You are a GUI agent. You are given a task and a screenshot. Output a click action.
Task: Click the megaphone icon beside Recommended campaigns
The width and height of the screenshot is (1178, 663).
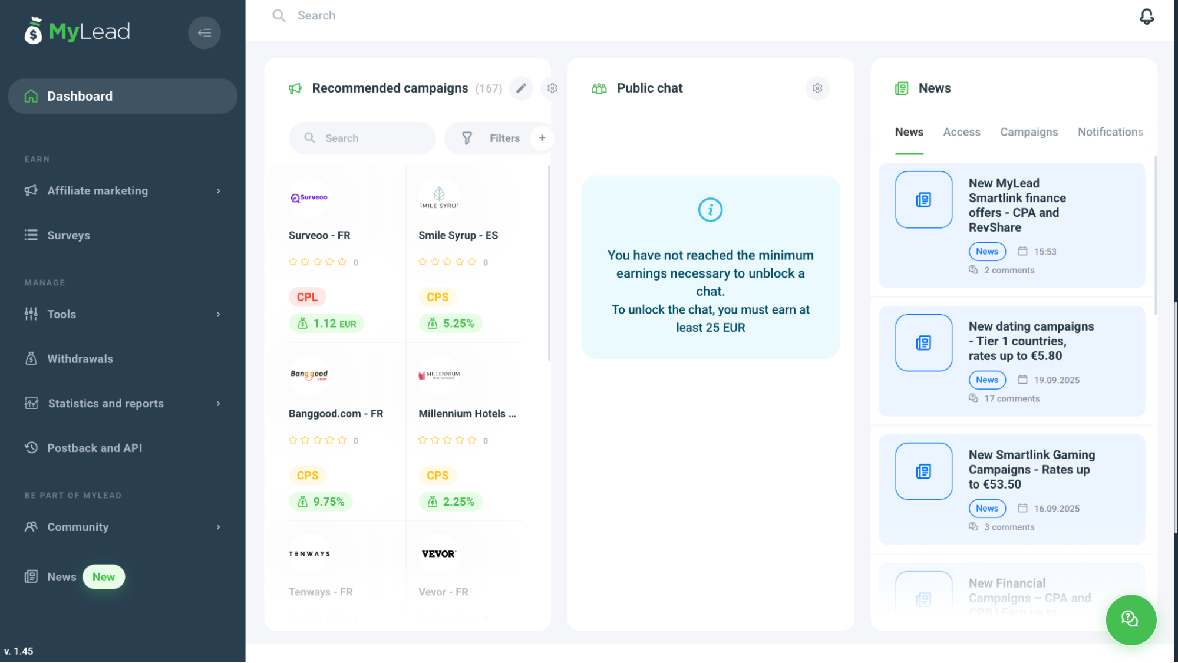[x=295, y=88]
